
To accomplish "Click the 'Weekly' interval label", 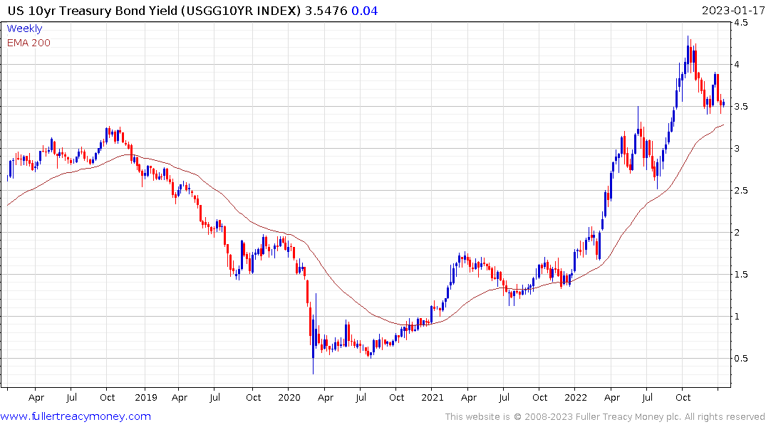I will point(24,28).
